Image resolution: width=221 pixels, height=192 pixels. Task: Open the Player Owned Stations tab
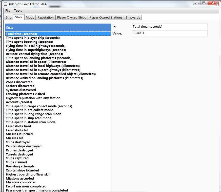106,17
